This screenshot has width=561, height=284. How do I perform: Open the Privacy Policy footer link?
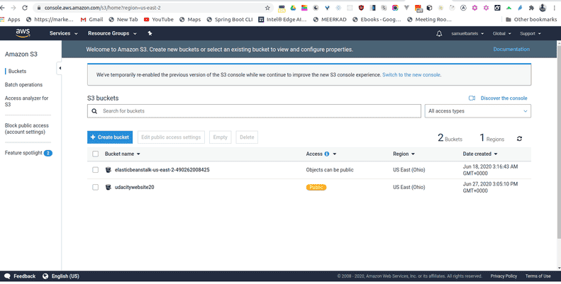(504, 276)
